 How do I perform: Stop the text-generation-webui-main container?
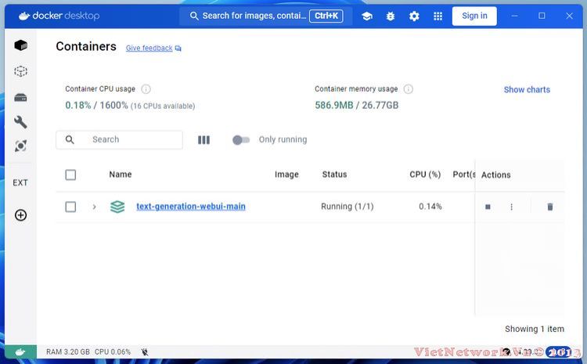(x=488, y=207)
